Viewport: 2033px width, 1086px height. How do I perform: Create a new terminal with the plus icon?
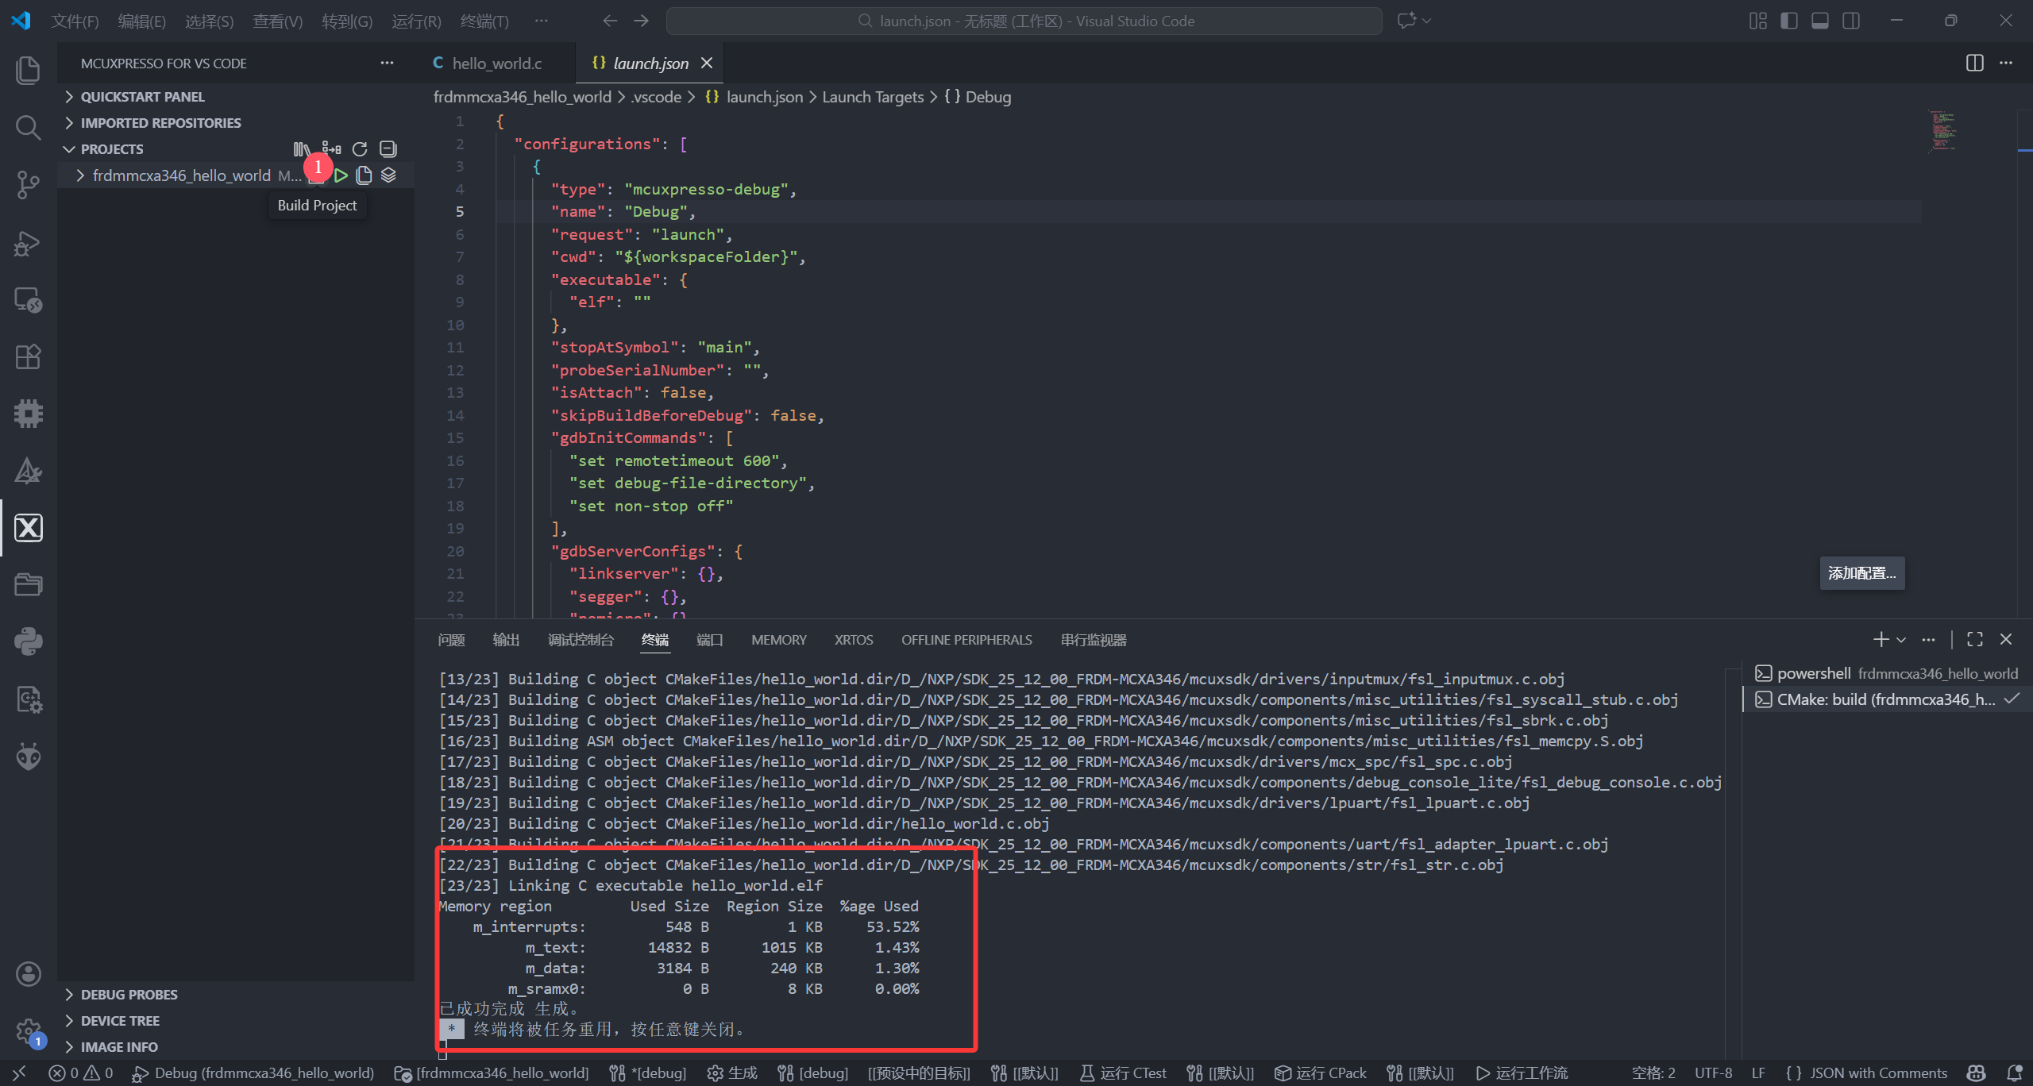point(1881,640)
